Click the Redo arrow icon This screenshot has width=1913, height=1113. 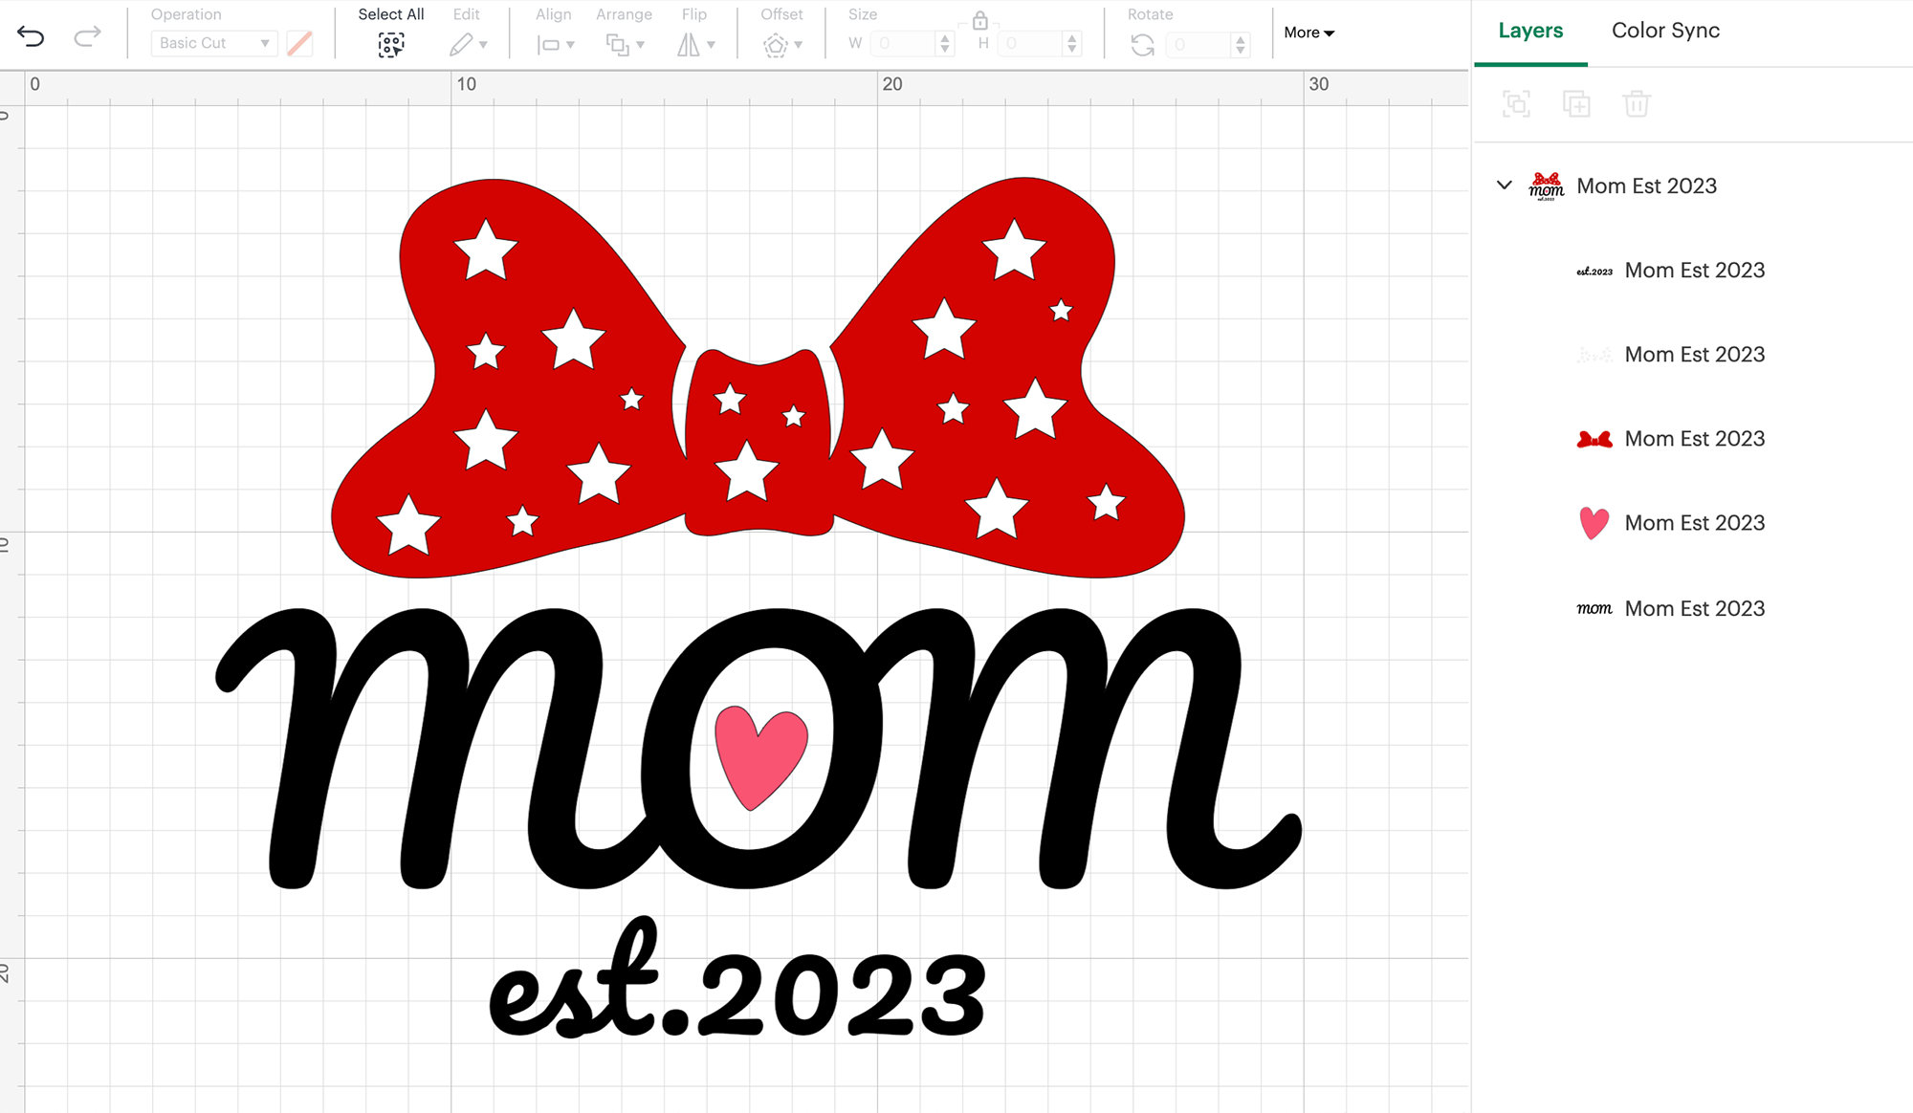(x=88, y=35)
